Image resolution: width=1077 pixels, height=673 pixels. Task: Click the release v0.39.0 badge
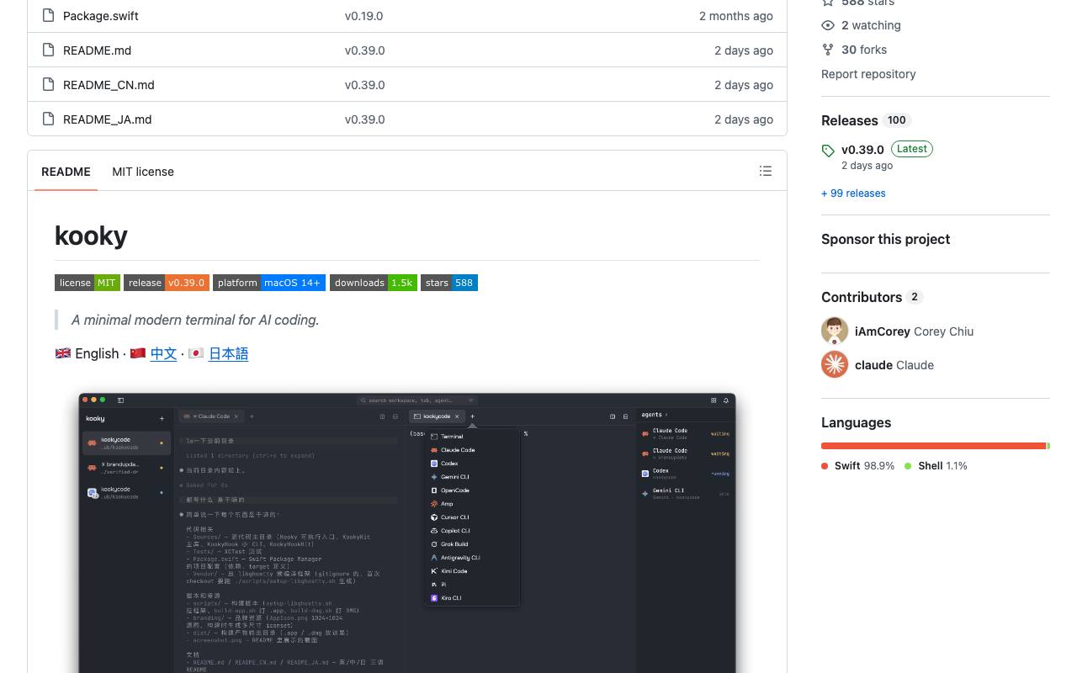tap(167, 283)
